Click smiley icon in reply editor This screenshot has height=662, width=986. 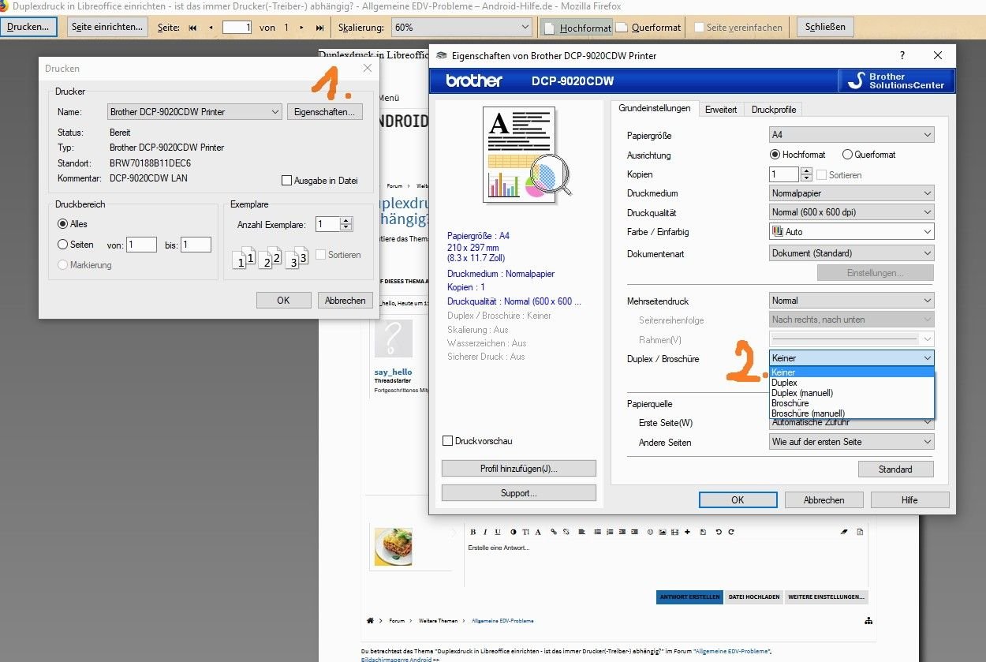coord(650,532)
